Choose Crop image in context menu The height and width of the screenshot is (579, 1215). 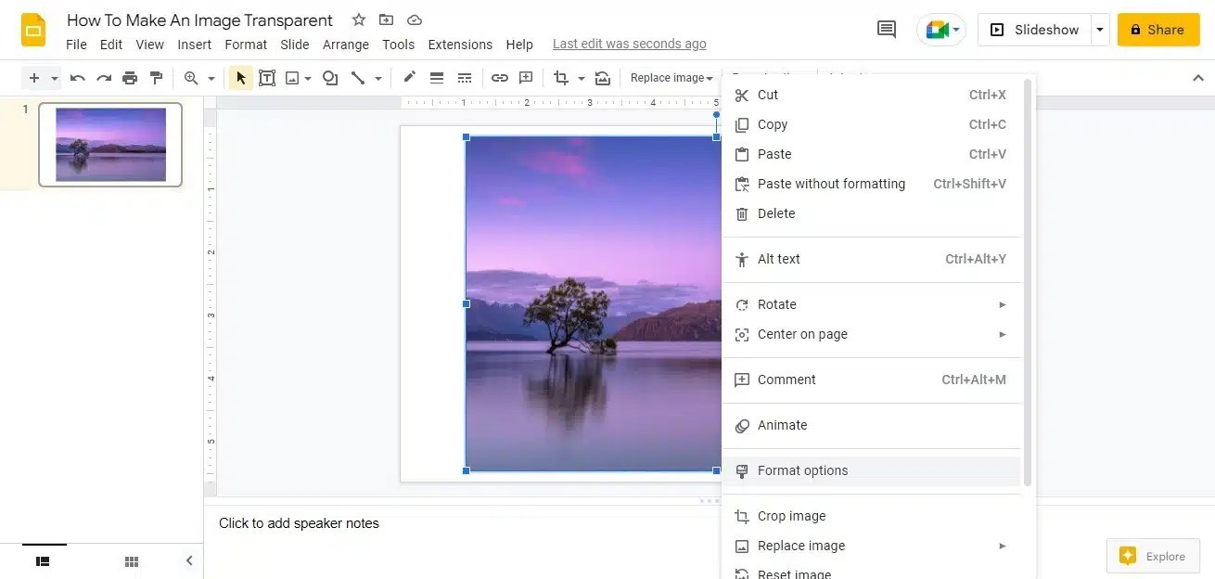point(872,516)
